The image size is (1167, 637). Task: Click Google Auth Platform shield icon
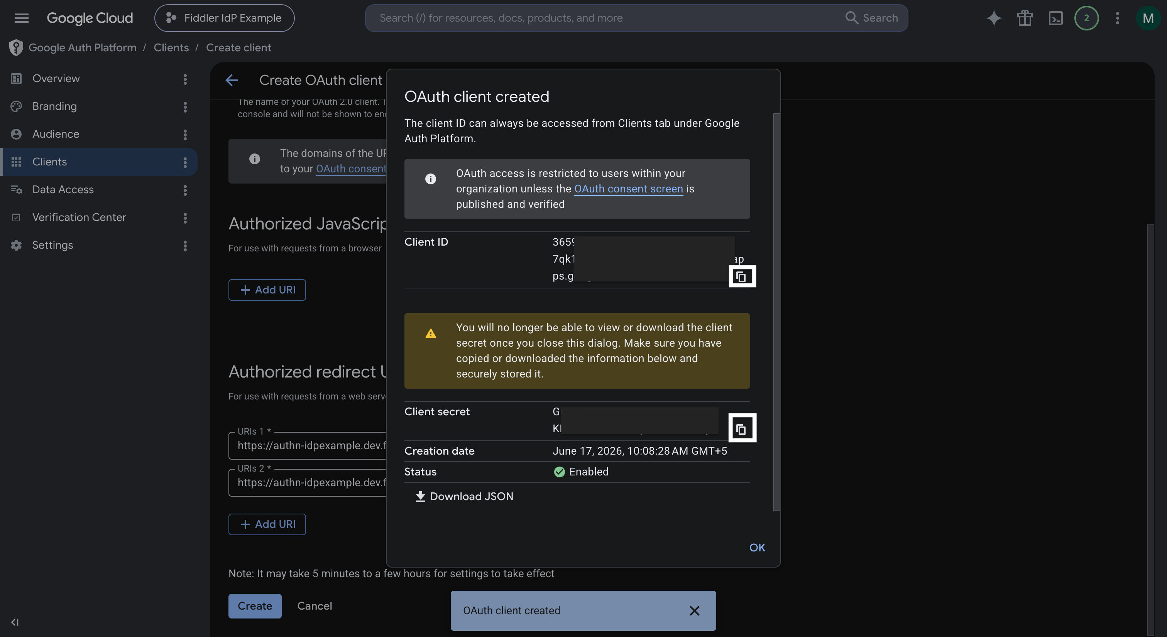click(x=16, y=47)
